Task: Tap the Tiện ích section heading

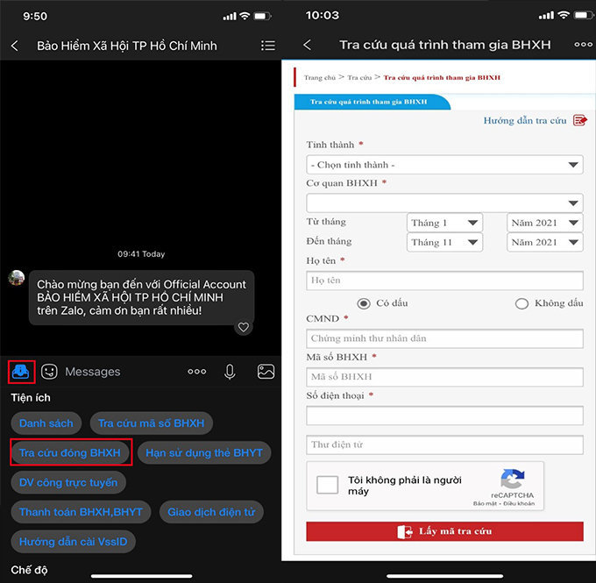Action: tap(31, 398)
